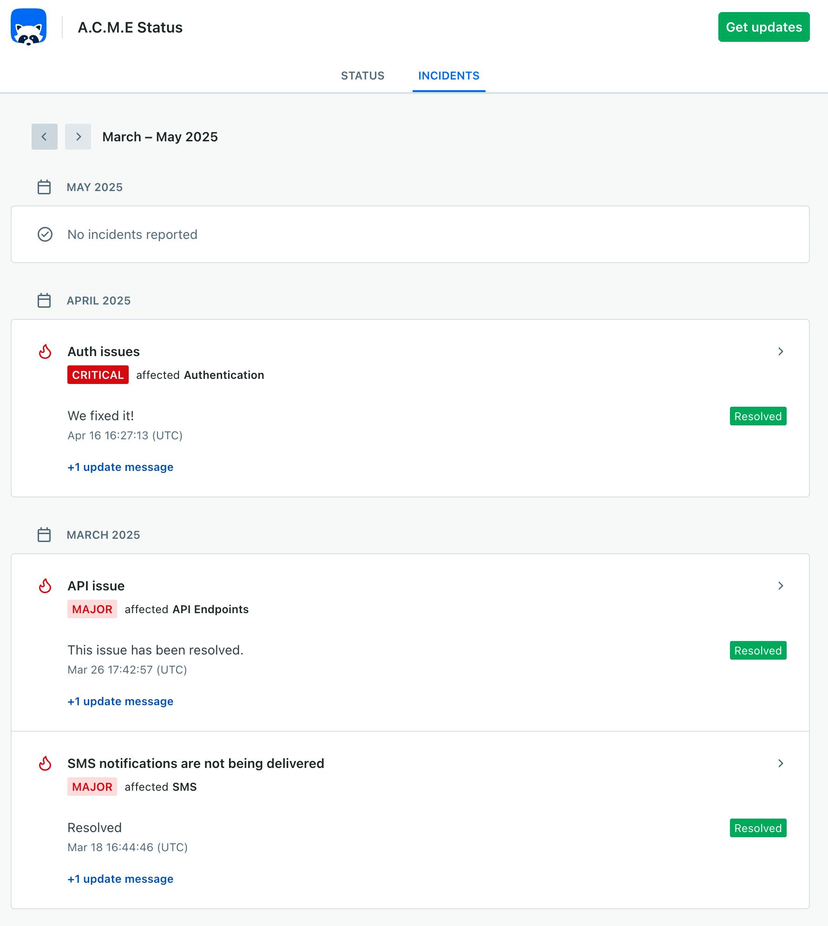Click the APRIL 2025 heading
The width and height of the screenshot is (828, 926).
pyautogui.click(x=99, y=301)
